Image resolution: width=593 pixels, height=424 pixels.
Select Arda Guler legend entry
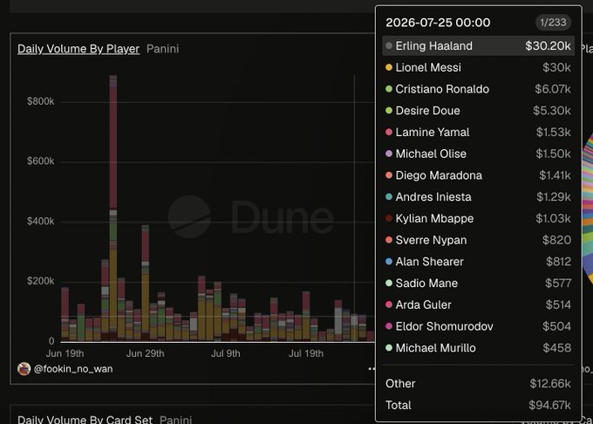click(479, 304)
